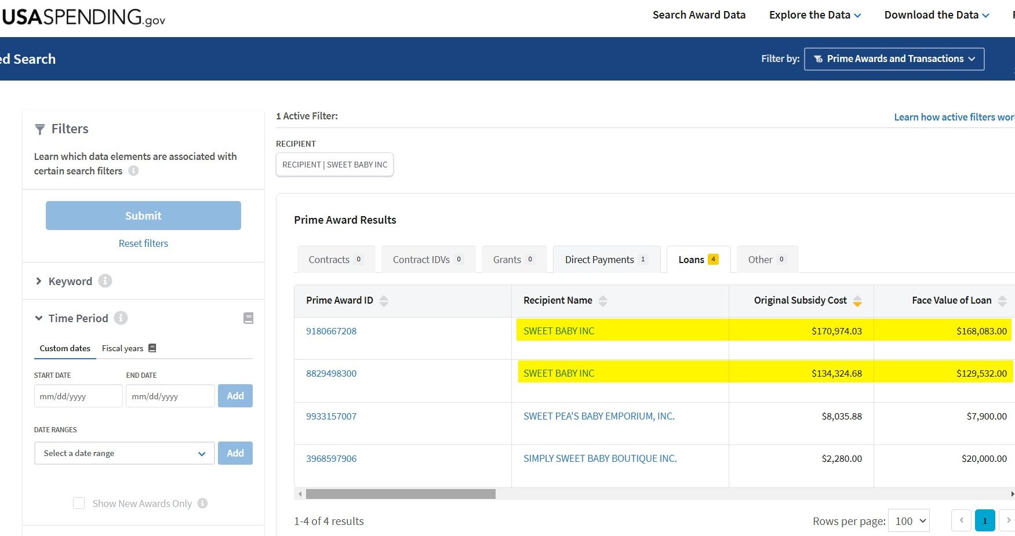Click the Start Date input field
The height and width of the screenshot is (536, 1015).
click(78, 396)
